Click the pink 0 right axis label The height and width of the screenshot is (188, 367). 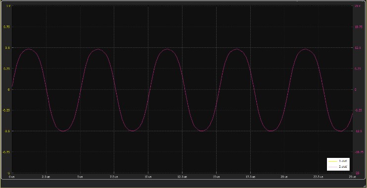[356, 89]
